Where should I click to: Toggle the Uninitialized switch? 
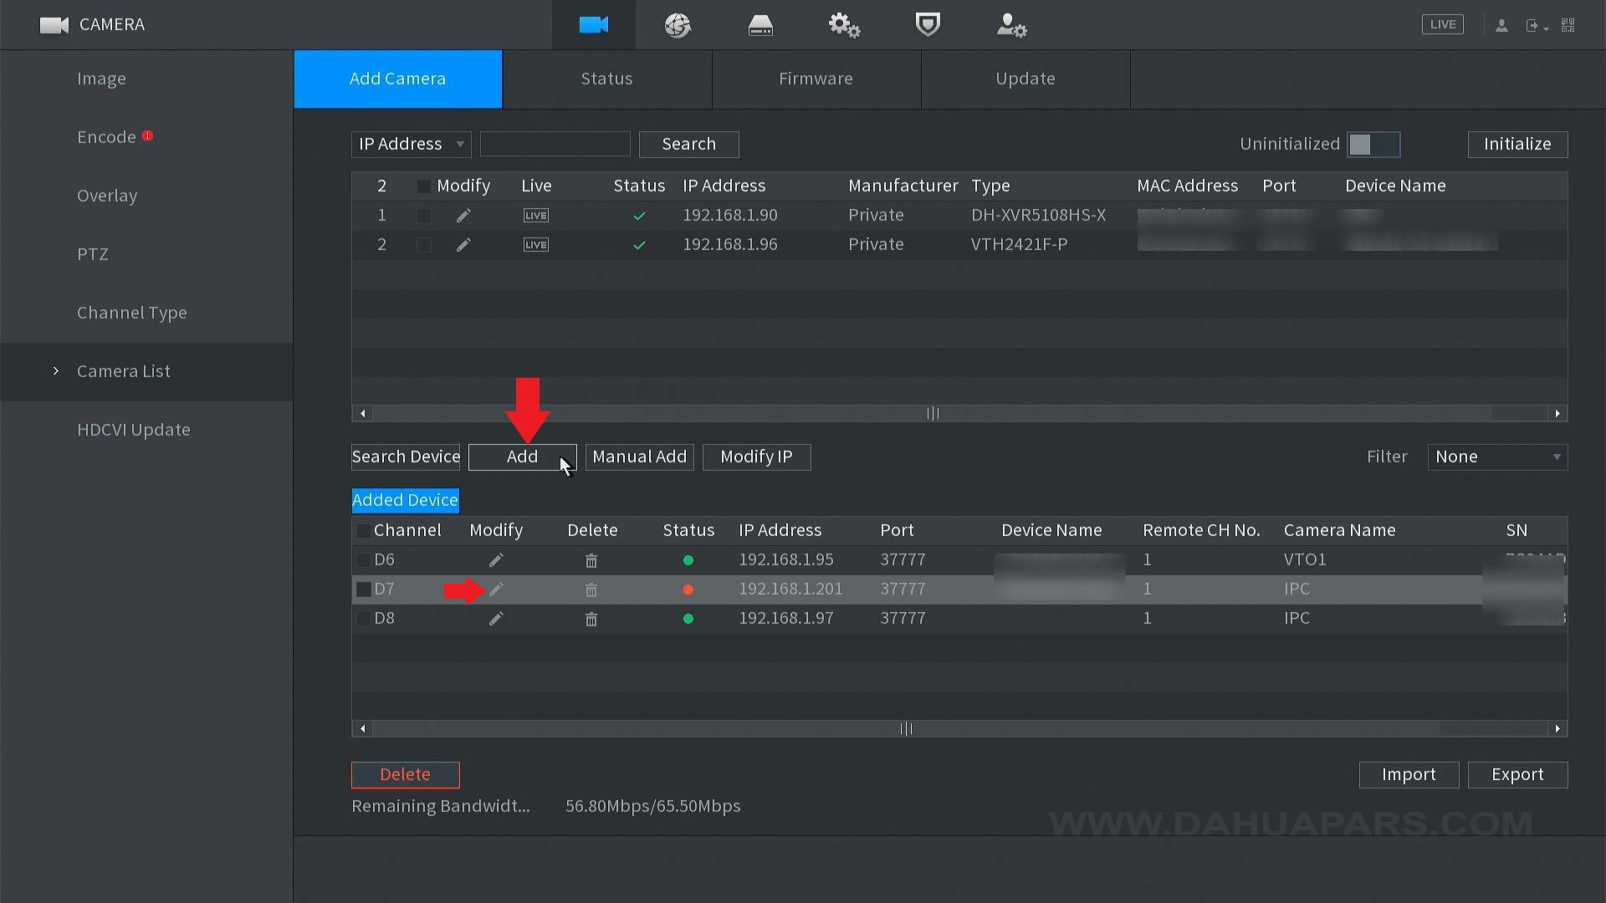1373,144
